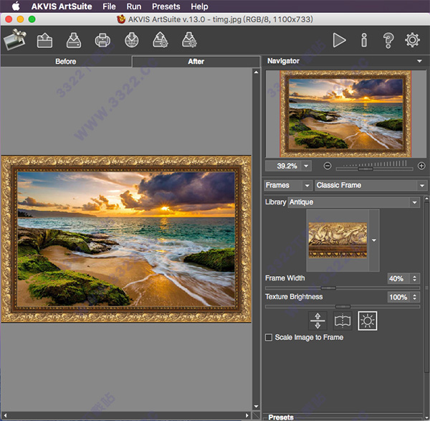
Task: Switch to the After tab
Action: click(196, 62)
